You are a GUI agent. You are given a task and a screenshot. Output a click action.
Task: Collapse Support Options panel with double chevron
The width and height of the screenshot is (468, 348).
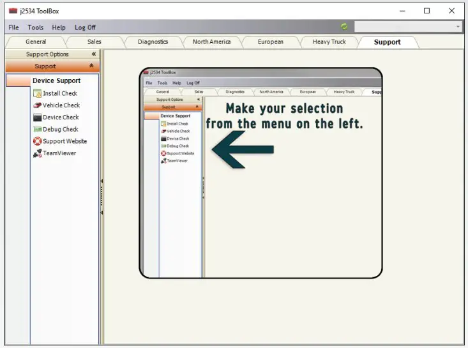(x=93, y=54)
